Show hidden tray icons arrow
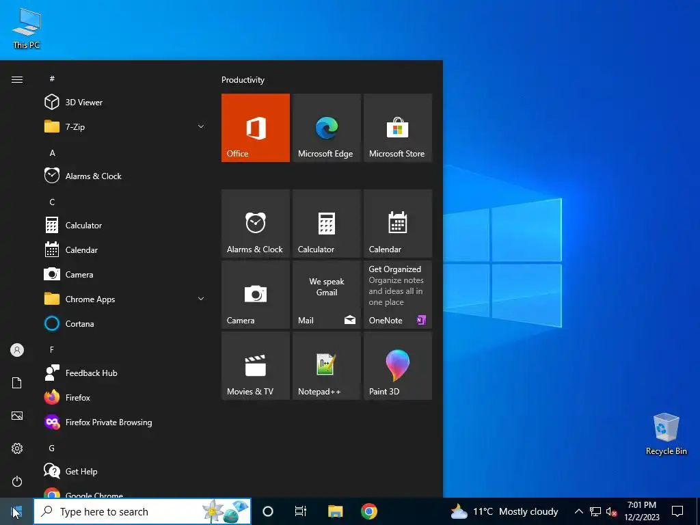The height and width of the screenshot is (525, 700). (578, 511)
